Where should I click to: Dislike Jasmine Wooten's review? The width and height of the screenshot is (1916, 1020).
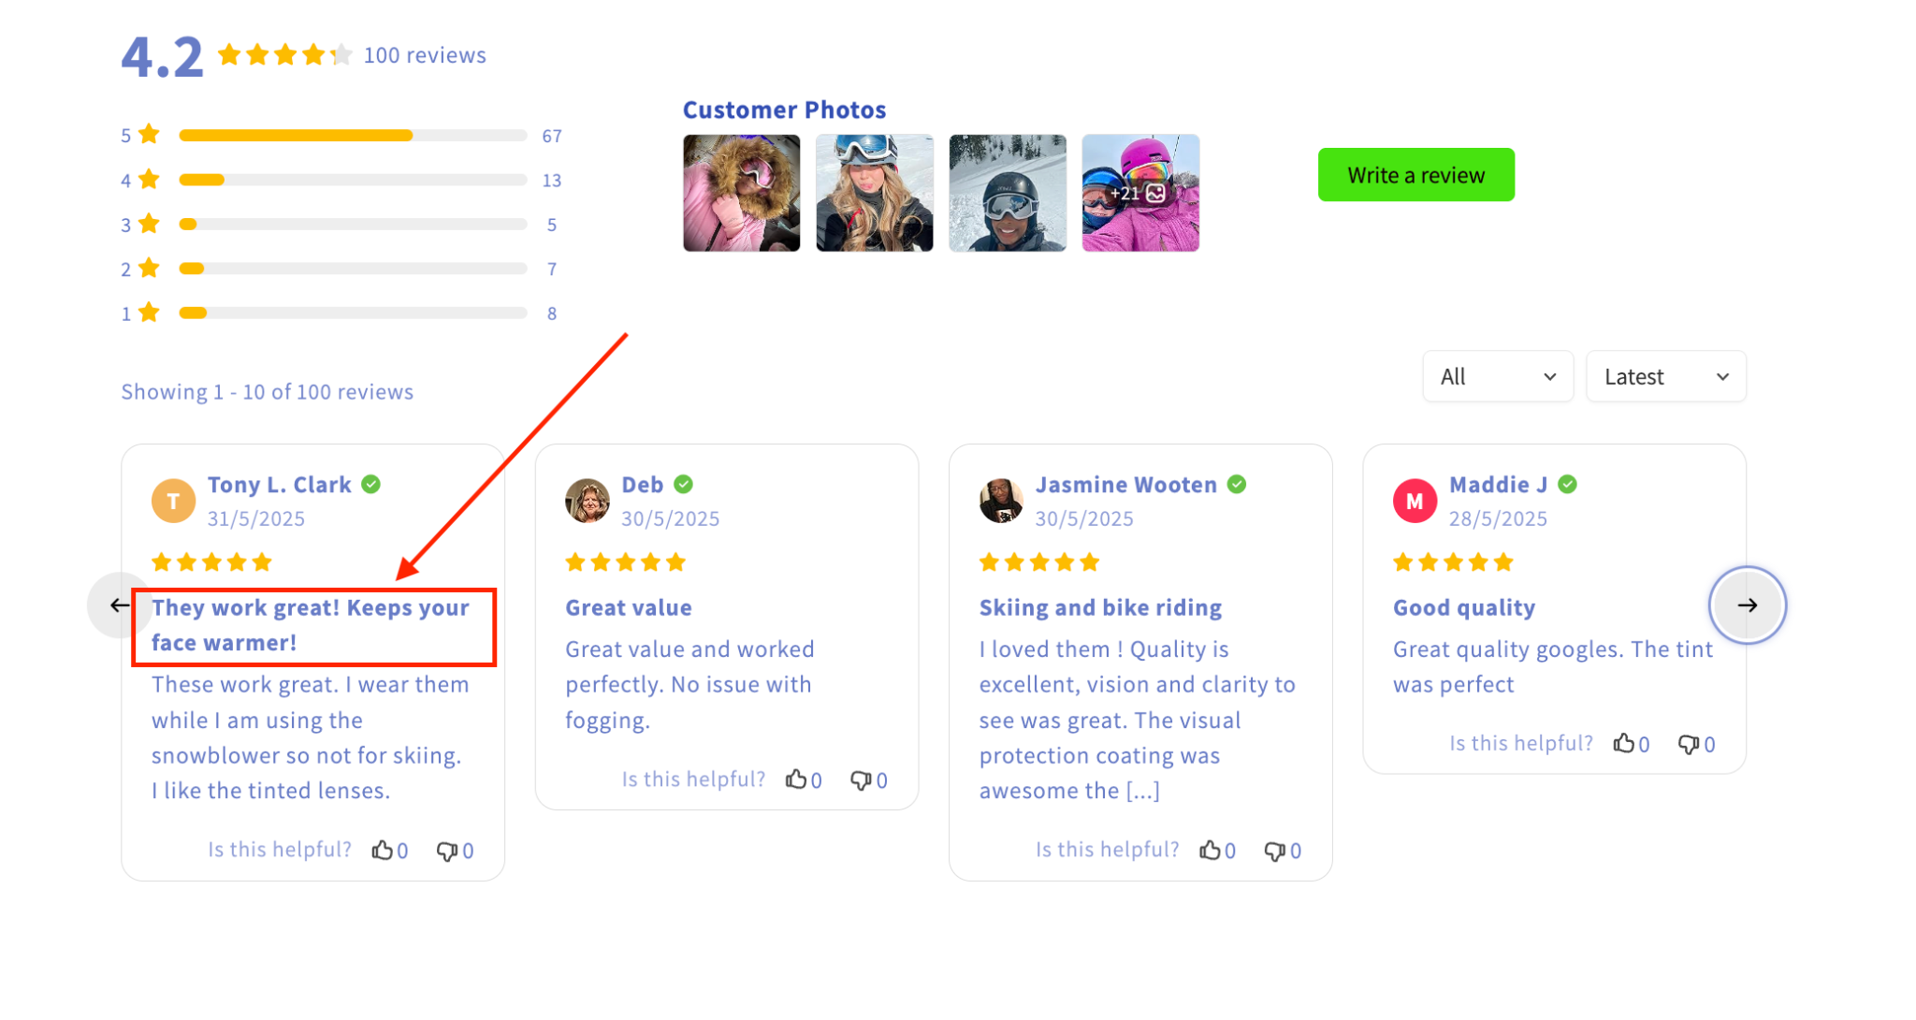pyautogui.click(x=1274, y=850)
